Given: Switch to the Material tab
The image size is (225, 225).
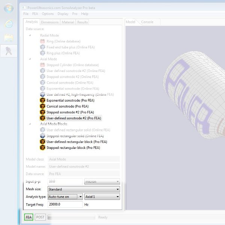Looking at the screenshot, I should point(68,22).
